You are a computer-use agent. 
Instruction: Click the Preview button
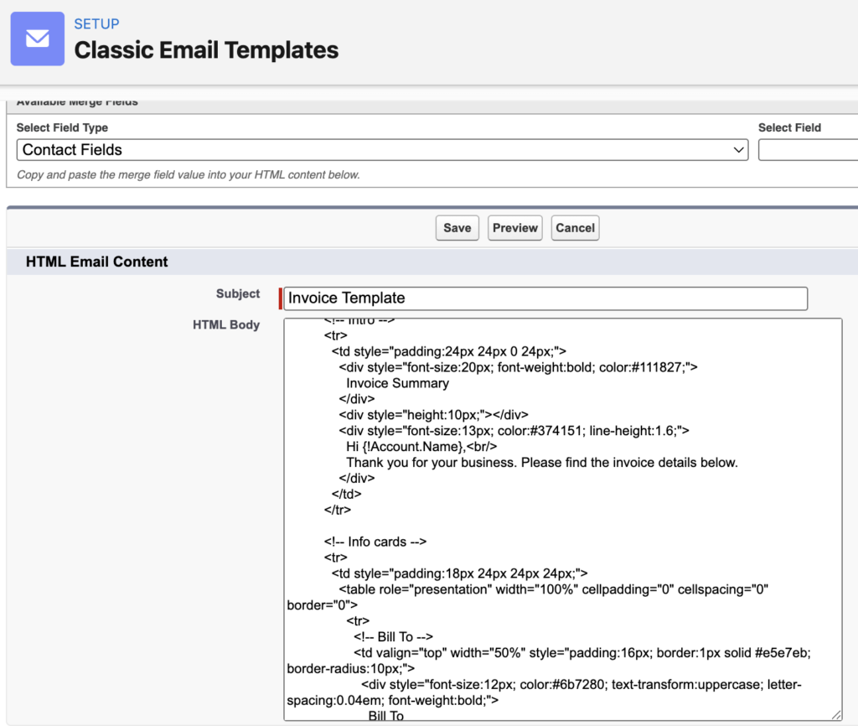[x=514, y=227]
